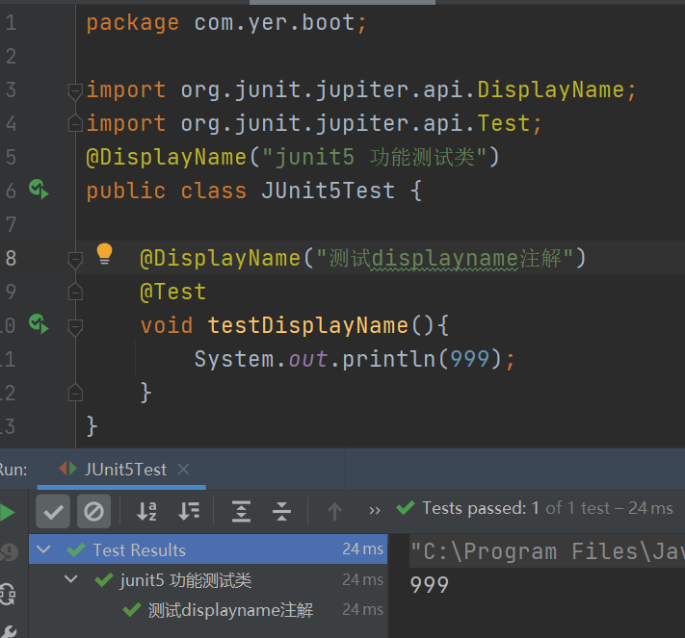The width and height of the screenshot is (685, 638).
Task: Click the @Test annotation
Action: coord(173,292)
